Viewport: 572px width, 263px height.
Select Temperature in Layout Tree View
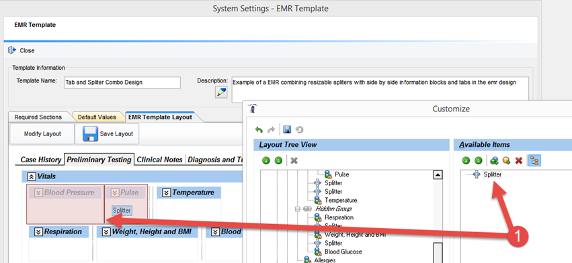(341, 201)
